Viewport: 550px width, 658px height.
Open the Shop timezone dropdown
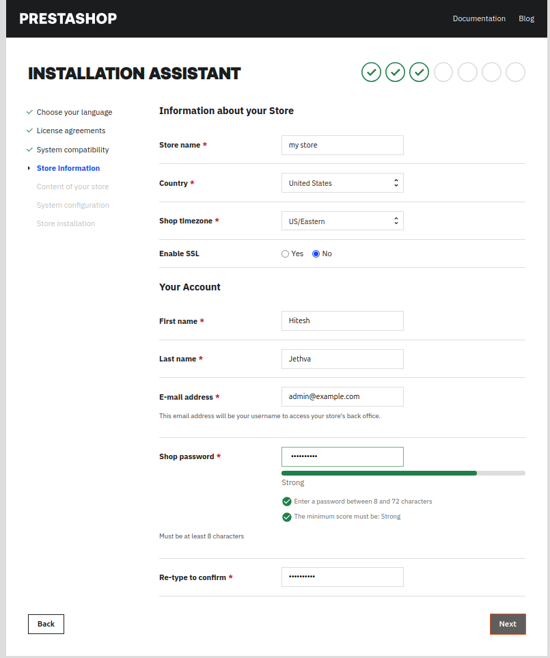342,221
